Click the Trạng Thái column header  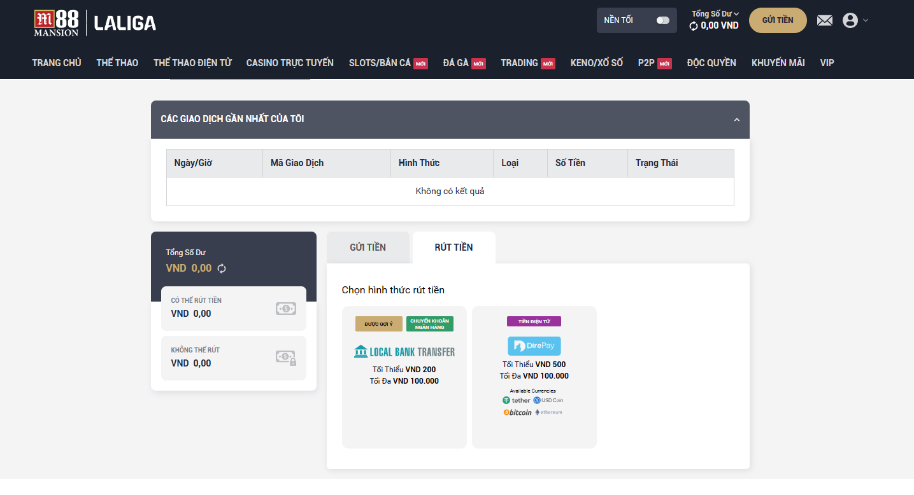tap(656, 163)
